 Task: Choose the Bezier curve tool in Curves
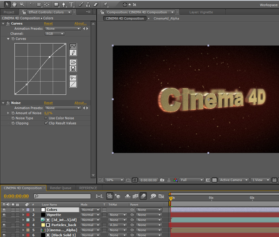coord(73,46)
